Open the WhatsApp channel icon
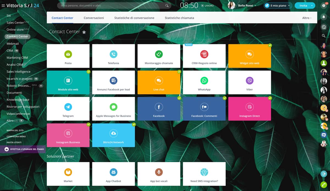This screenshot has height=191, width=330. coord(204,81)
